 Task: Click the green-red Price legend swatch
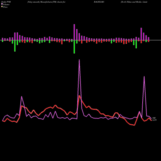coord(2,6)
